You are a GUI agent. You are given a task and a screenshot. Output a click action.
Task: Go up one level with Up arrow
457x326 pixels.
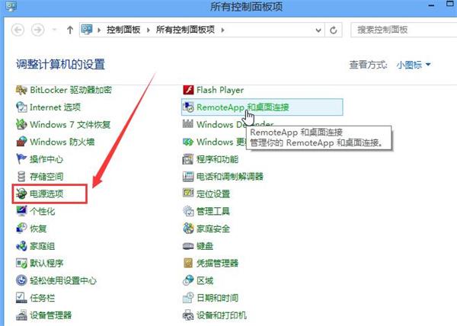click(x=70, y=30)
